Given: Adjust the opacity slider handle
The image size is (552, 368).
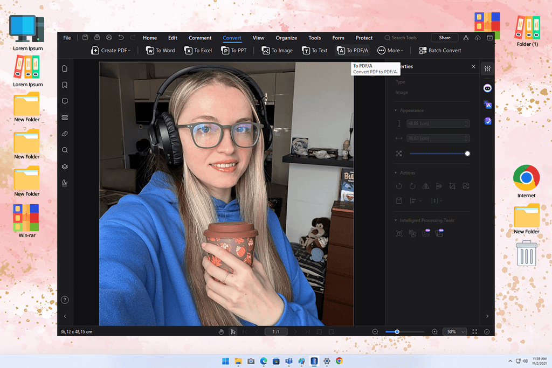Looking at the screenshot, I should [x=467, y=154].
